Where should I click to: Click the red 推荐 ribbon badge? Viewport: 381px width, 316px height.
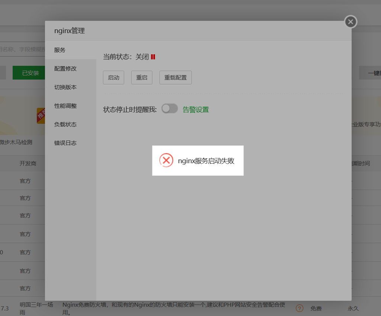click(x=41, y=115)
